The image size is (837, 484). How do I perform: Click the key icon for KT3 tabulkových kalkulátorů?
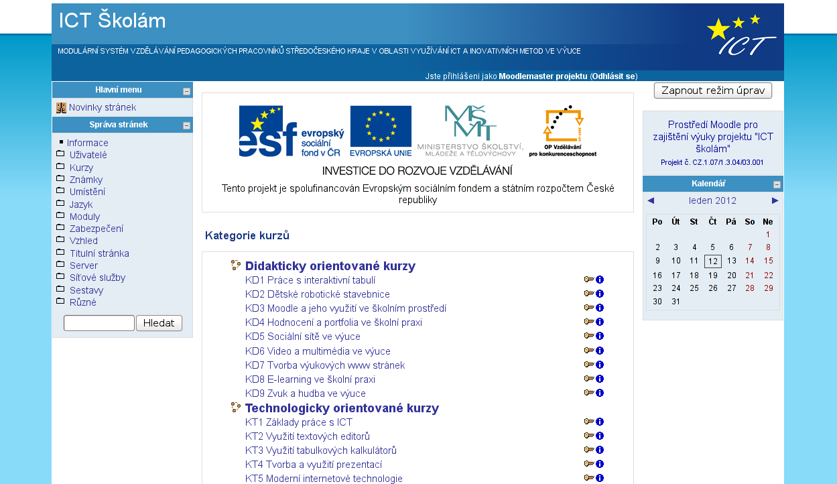click(x=589, y=450)
